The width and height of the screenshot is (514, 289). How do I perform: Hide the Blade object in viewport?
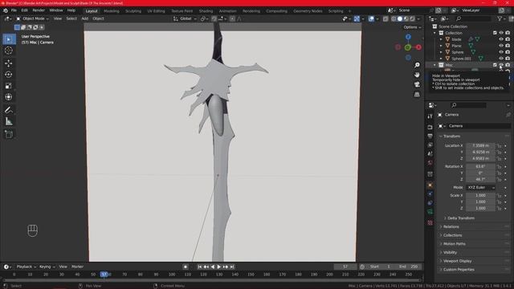click(x=501, y=39)
